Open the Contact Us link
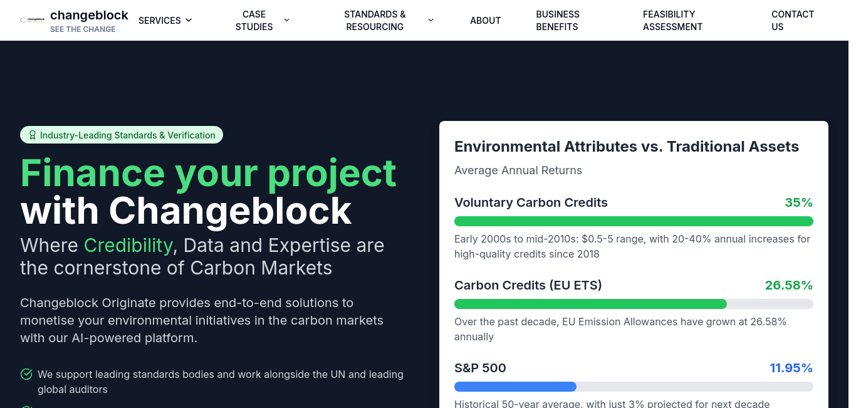This screenshot has width=856, height=408. tap(792, 20)
